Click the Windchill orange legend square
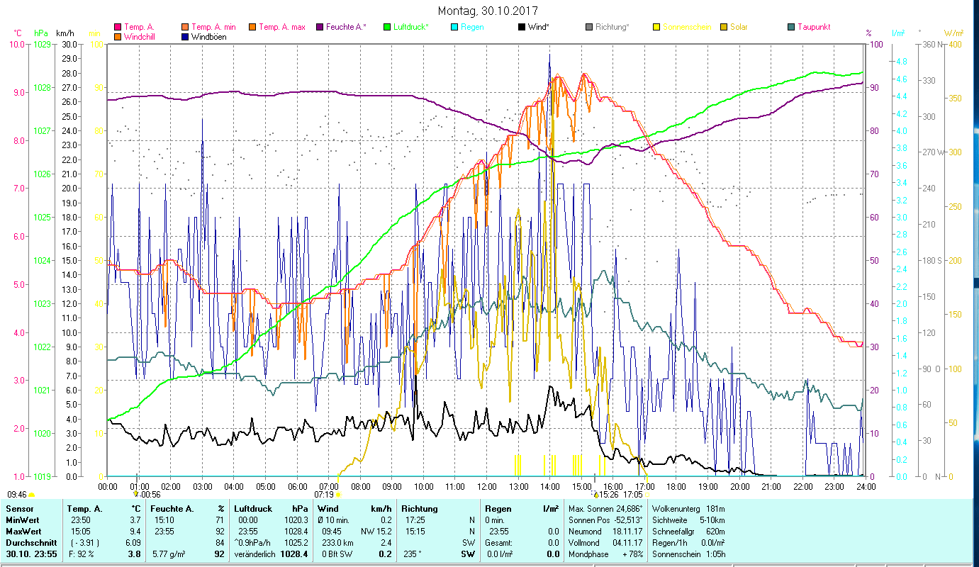This screenshot has width=979, height=567. click(x=118, y=37)
